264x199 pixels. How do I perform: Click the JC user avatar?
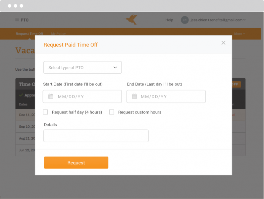(x=185, y=20)
